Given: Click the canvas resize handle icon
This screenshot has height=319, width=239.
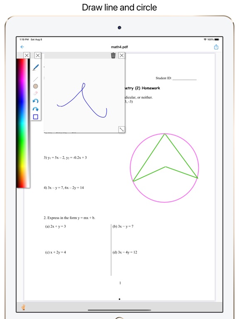Looking at the screenshot, I should tap(122, 130).
